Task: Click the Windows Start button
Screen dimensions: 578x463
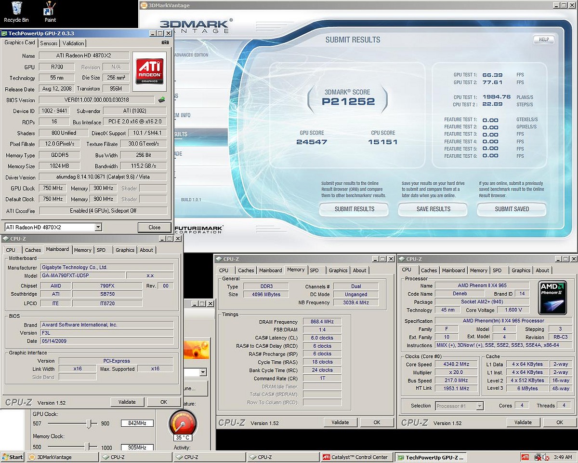Action: tap(13, 457)
